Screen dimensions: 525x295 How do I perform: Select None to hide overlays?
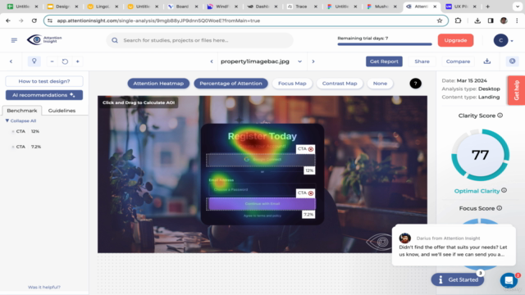click(380, 84)
